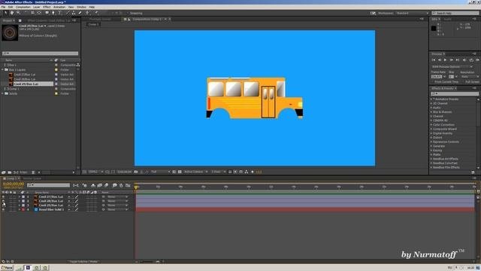481x271 pixels.
Task: Jump to last frame in Preview panel
Action: 458,60
